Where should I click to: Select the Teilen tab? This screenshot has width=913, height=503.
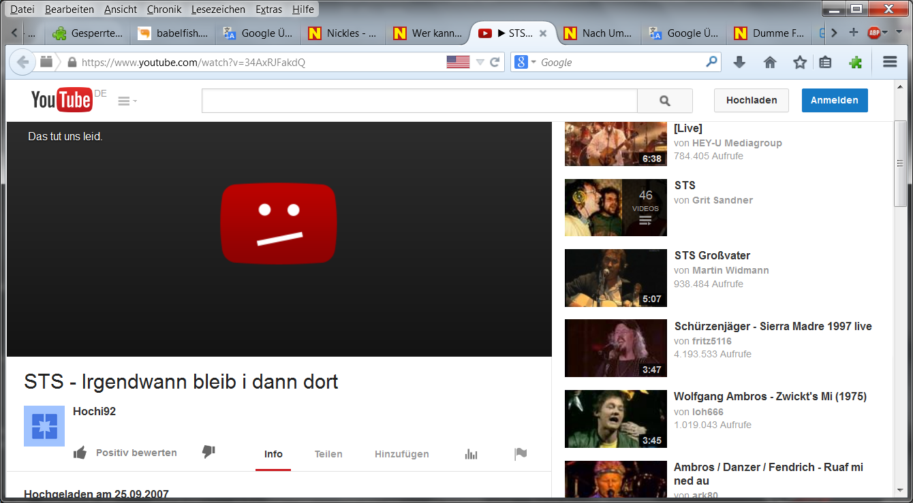pyautogui.click(x=328, y=454)
